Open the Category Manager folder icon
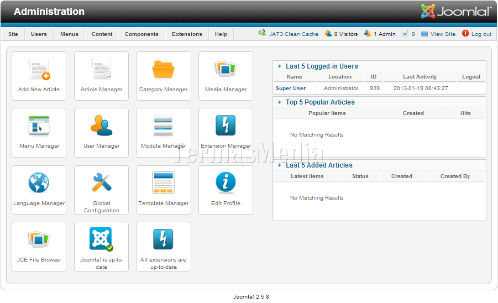 (x=163, y=69)
